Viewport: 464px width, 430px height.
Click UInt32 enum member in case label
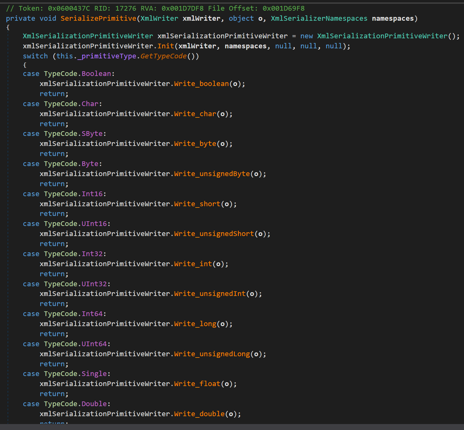coord(94,284)
